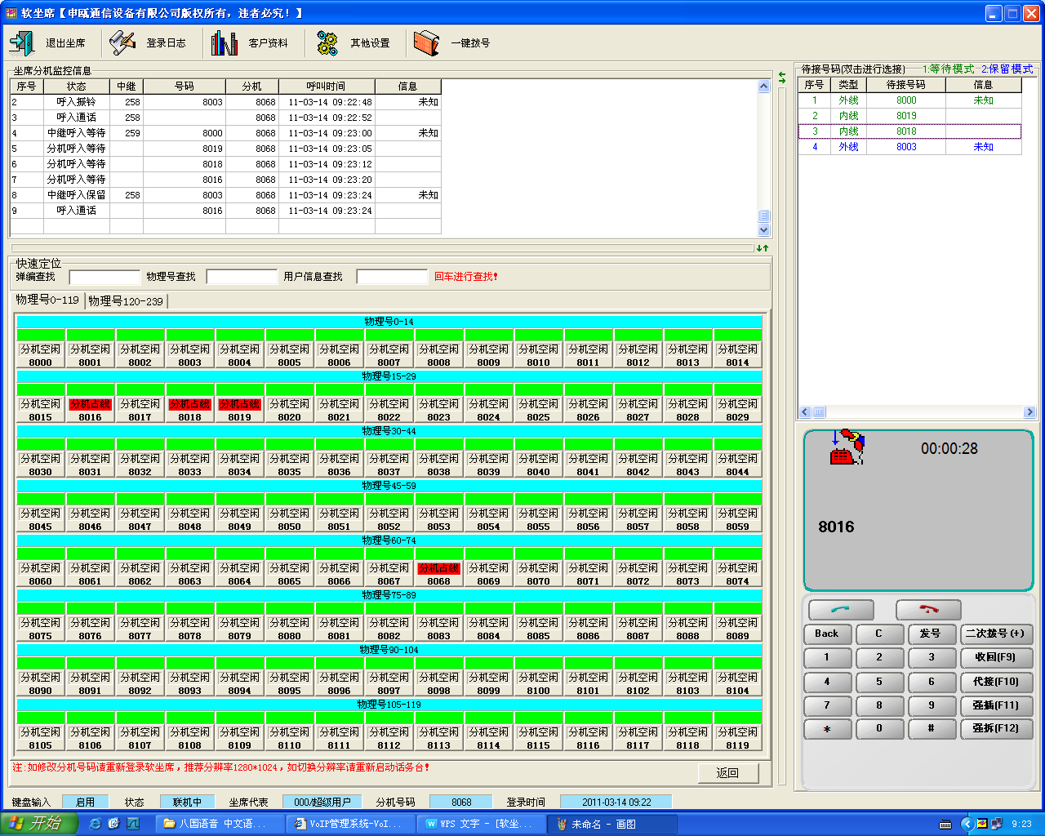
Task: Click the 物理号查找 search input field
Action: 242,277
